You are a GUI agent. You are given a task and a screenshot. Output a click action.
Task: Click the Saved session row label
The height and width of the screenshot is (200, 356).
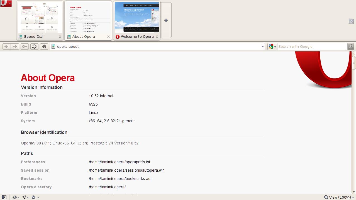35,170
